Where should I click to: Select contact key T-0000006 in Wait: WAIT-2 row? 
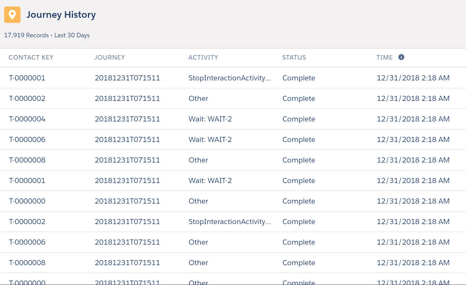coord(27,140)
